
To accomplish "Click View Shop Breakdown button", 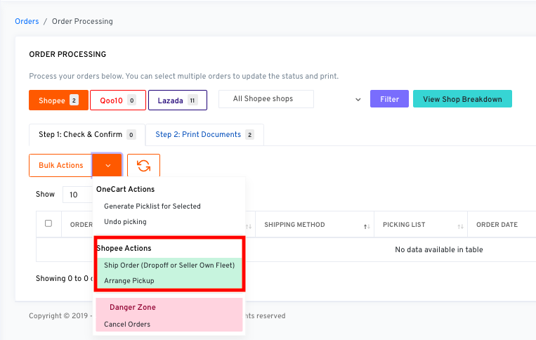I will point(462,99).
